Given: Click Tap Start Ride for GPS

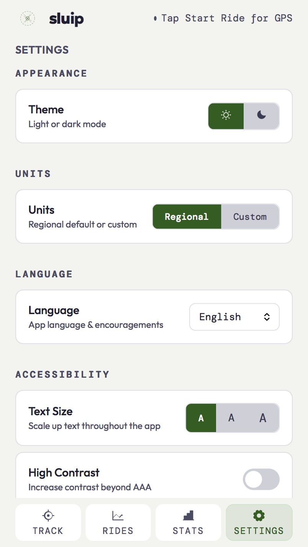Looking at the screenshot, I should click(x=226, y=18).
